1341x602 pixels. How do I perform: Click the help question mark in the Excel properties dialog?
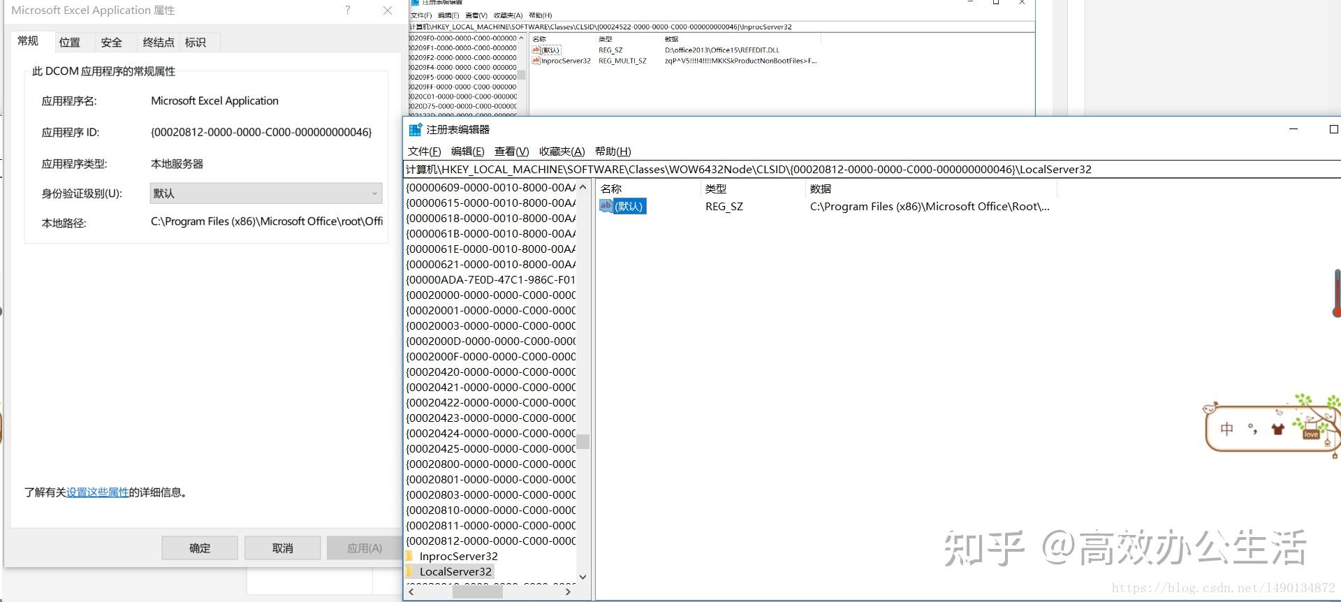[348, 10]
